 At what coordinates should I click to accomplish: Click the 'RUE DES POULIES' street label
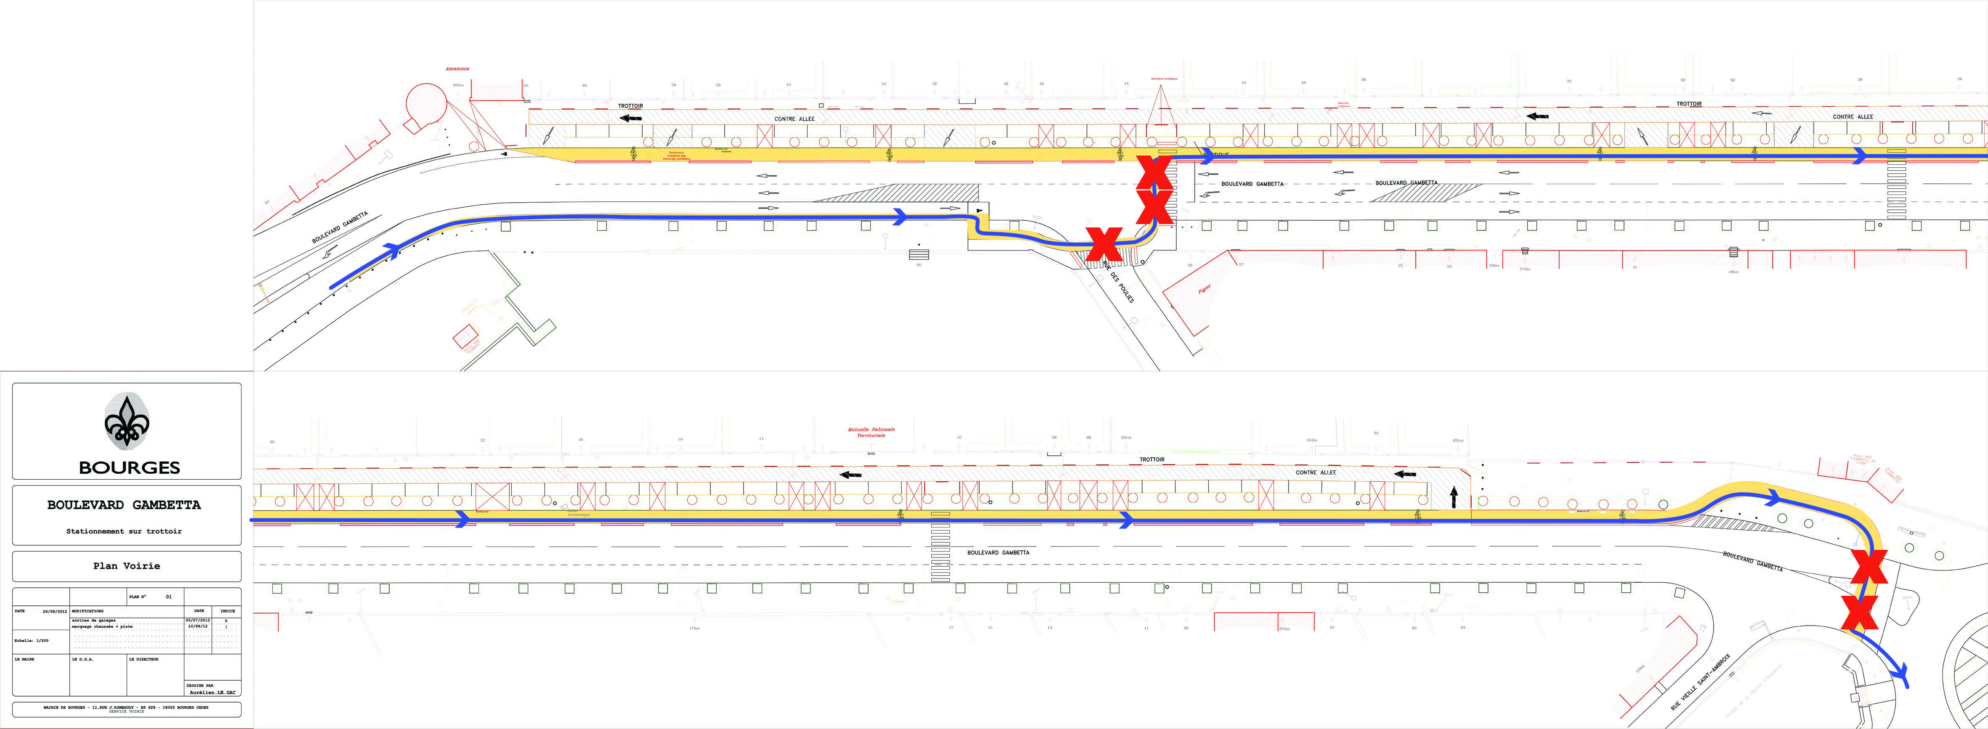point(1117,282)
